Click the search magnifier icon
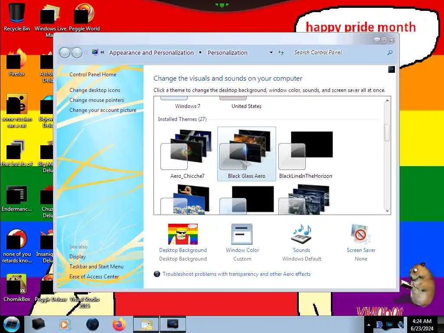 pos(390,52)
